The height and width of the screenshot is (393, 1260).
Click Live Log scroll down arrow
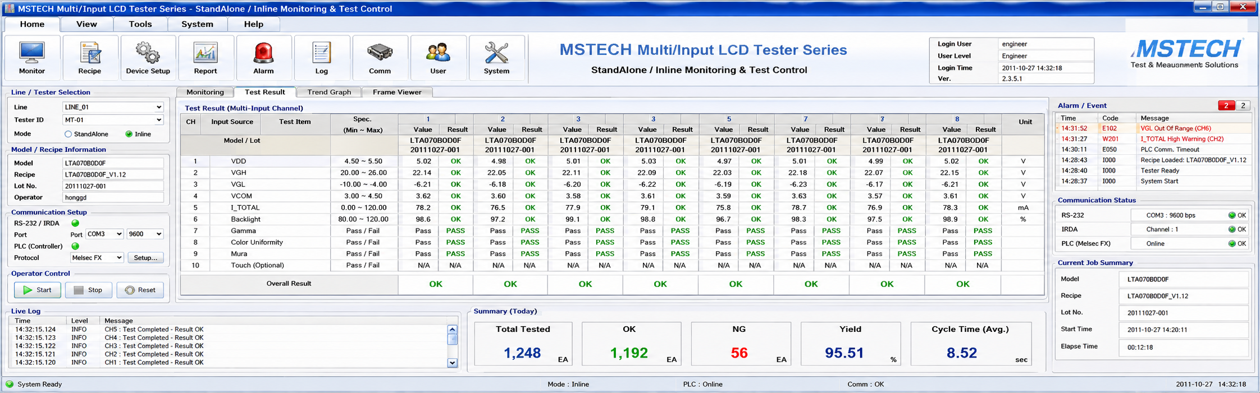453,363
